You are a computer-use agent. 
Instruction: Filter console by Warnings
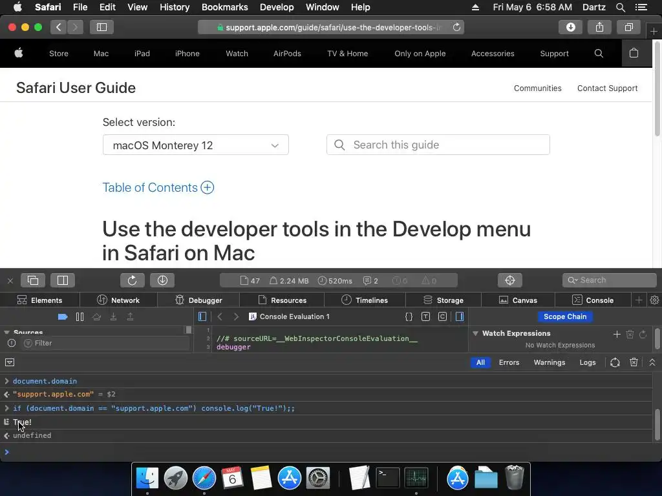[550, 362]
